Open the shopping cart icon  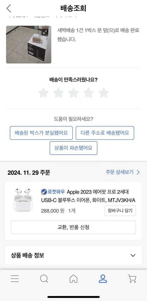132,279
